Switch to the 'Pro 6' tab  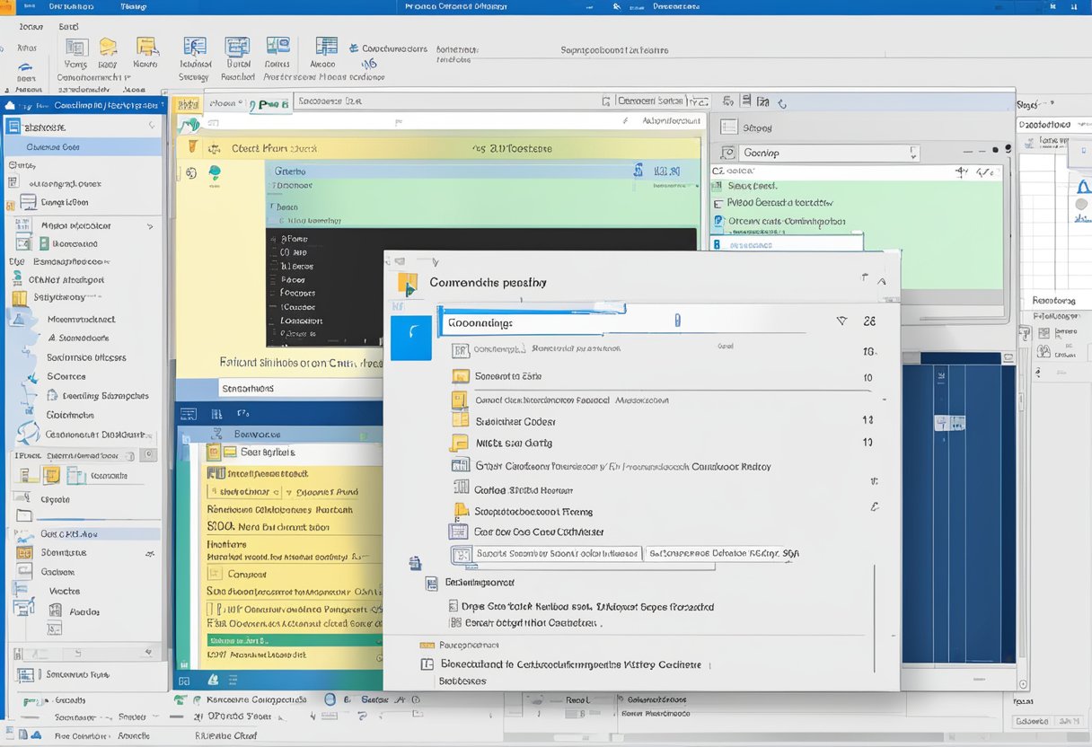tap(271, 104)
